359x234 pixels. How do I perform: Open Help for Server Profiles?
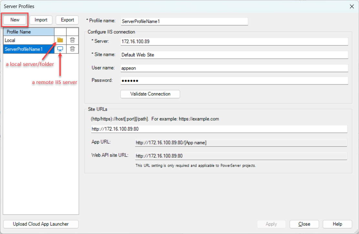pyautogui.click(x=337, y=224)
